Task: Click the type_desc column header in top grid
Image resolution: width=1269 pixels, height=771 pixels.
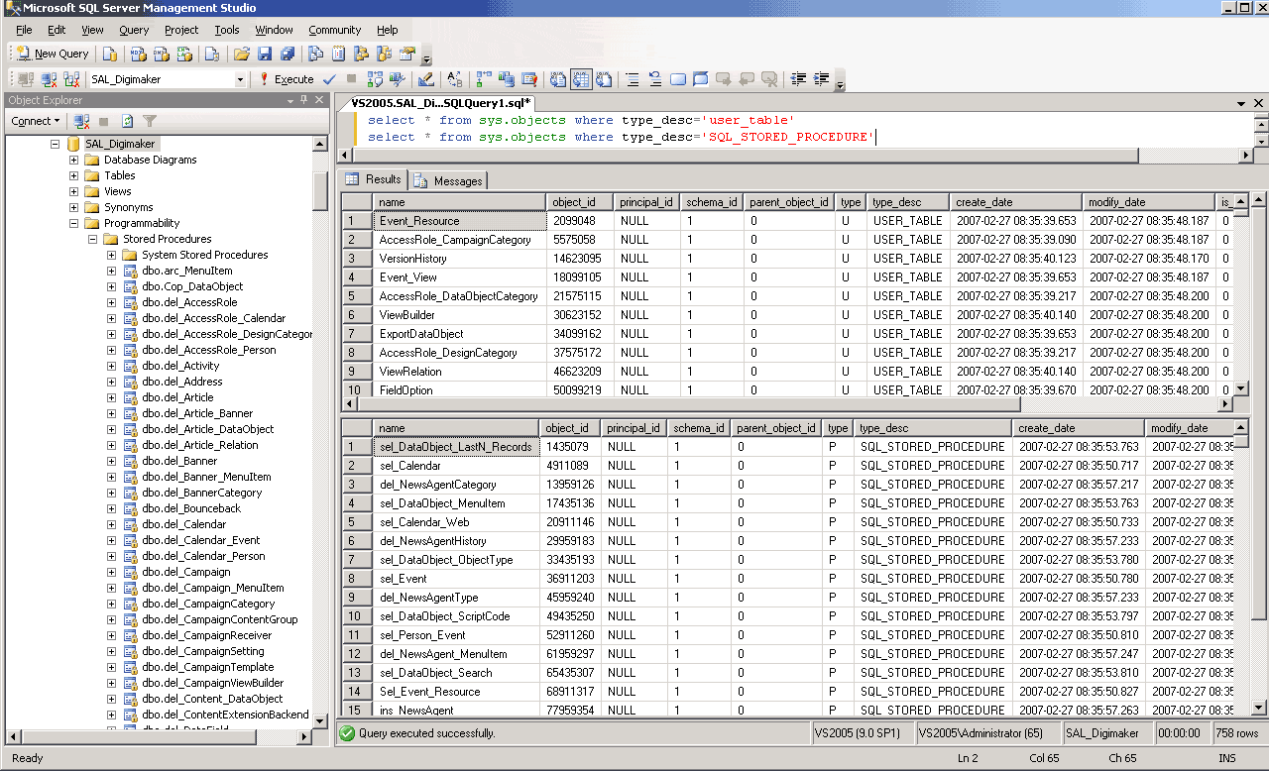Action: [908, 202]
